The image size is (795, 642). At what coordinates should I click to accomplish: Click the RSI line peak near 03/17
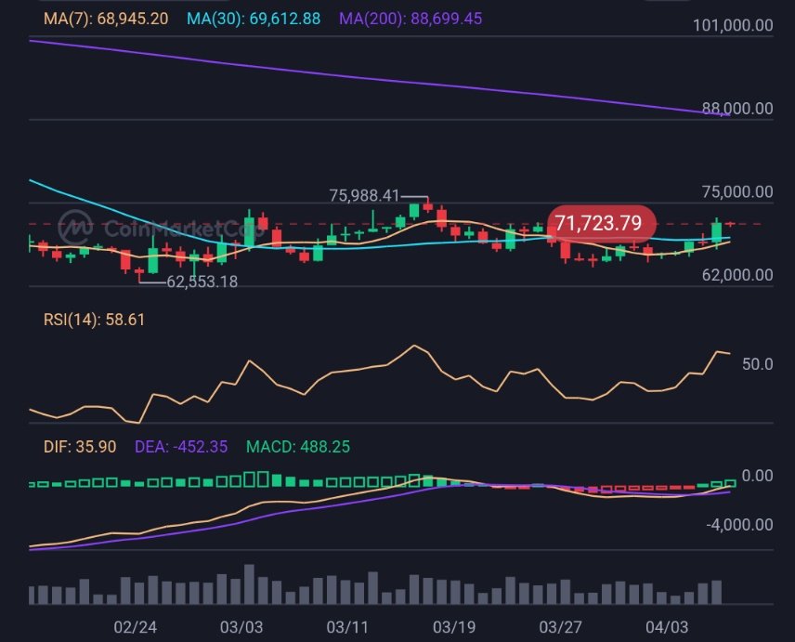[x=415, y=346]
